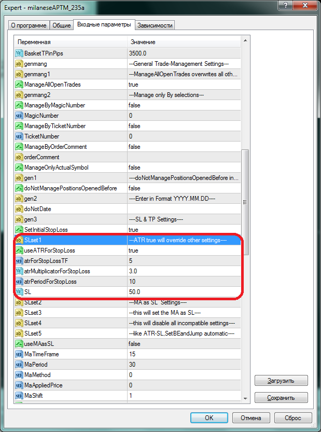Viewport: 321px width, 432px height.
Task: Click the Переменная column header
Action: pos(71,42)
